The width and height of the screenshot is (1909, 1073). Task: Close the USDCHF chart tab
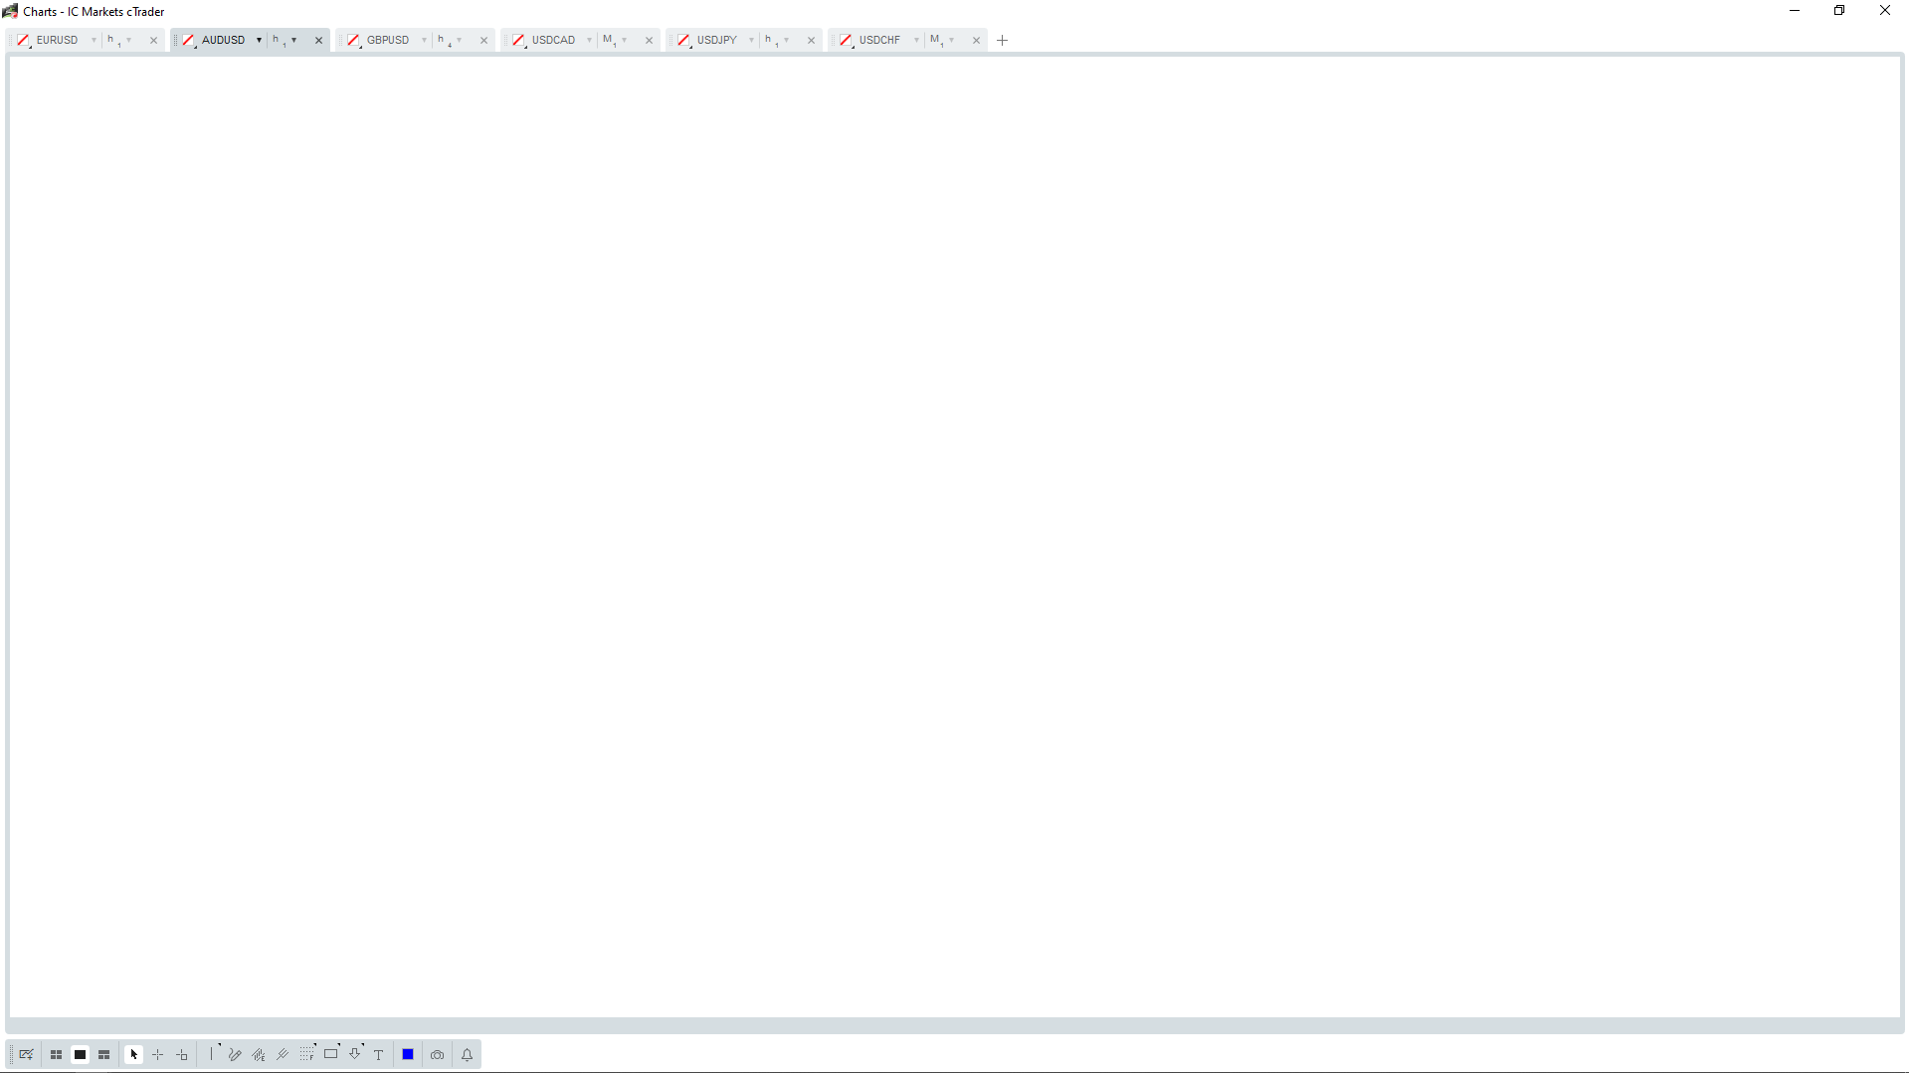coord(976,41)
